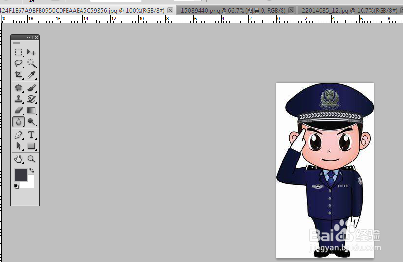Viewport: 403px width, 262px height.
Task: Select the Gradient tool
Action: tap(31, 110)
